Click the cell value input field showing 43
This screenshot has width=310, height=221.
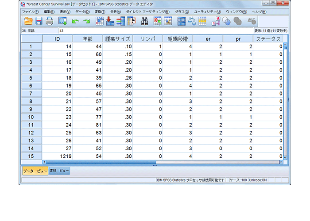(156, 31)
